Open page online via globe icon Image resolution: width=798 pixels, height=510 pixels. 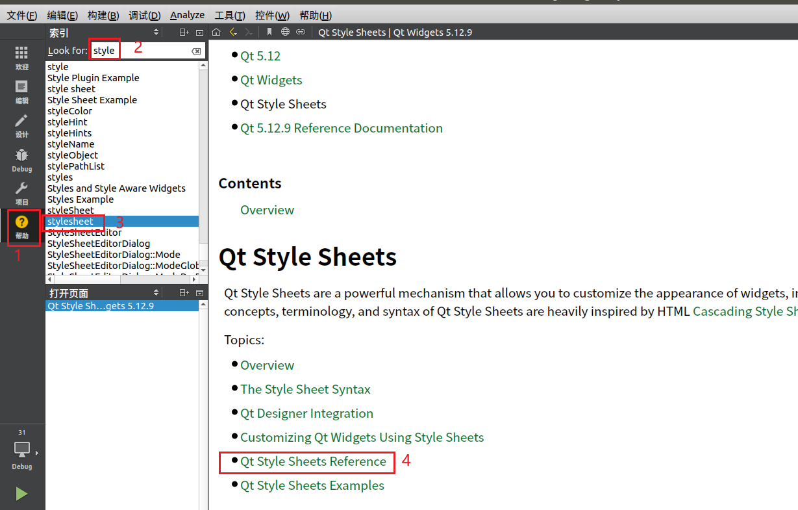[285, 32]
